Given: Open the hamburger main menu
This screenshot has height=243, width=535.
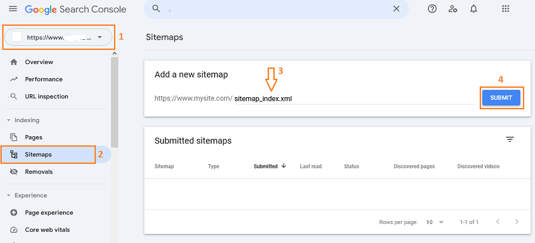Looking at the screenshot, I should click(13, 9).
